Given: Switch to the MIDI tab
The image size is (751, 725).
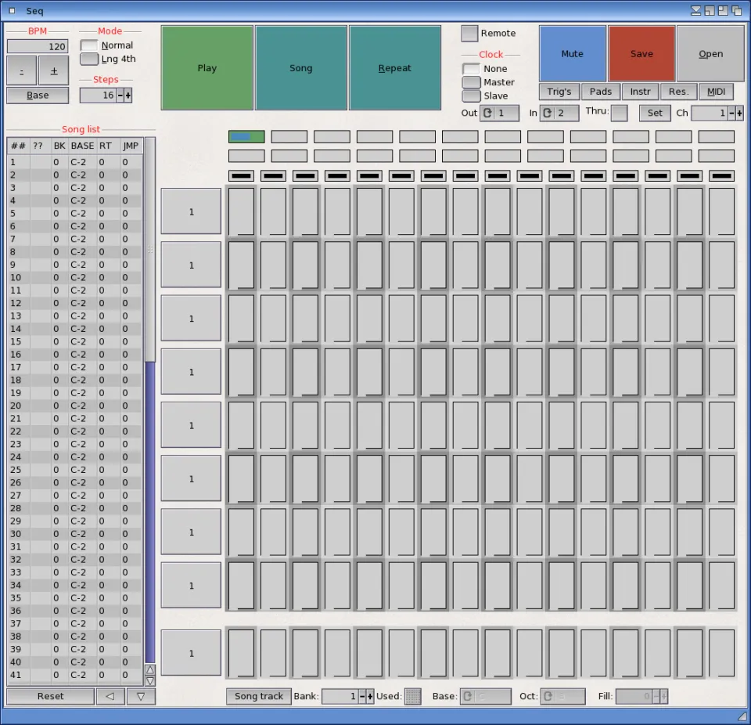Looking at the screenshot, I should (x=716, y=92).
